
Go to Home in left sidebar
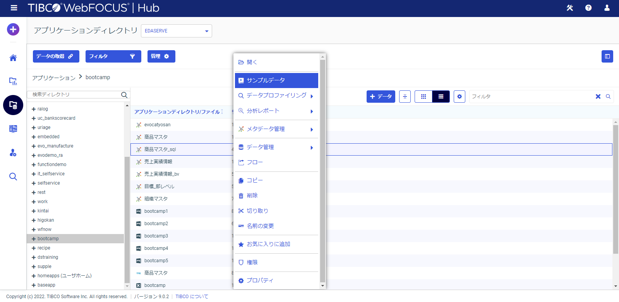(x=13, y=58)
